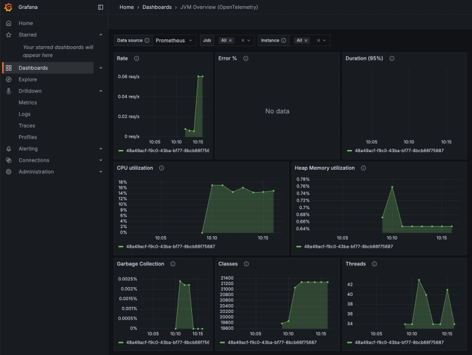Click the info icon next to Rate
The width and height of the screenshot is (472, 355).
point(137,58)
